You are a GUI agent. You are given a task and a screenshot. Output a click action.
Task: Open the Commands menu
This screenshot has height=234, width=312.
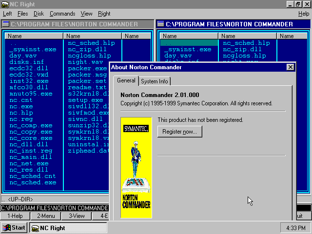point(62,14)
